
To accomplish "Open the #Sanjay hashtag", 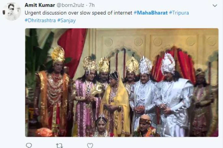I will tap(67, 20).
